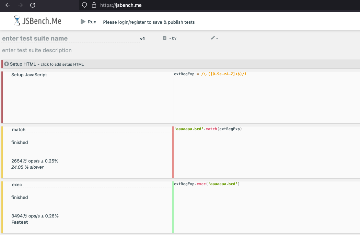
Task: Click the Setup JavaScript code editor
Action: click(266, 96)
